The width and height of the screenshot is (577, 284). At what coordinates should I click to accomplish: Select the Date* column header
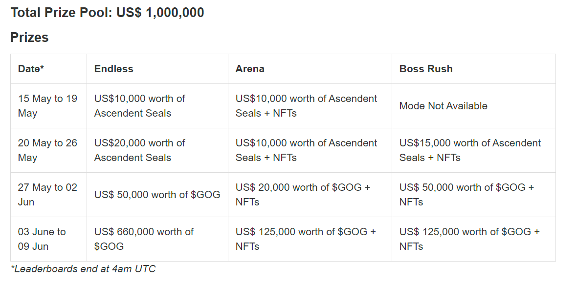tap(31, 69)
